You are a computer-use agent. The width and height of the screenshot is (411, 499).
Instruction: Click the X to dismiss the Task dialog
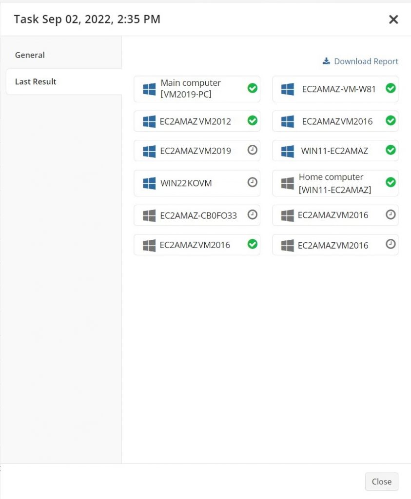click(393, 19)
